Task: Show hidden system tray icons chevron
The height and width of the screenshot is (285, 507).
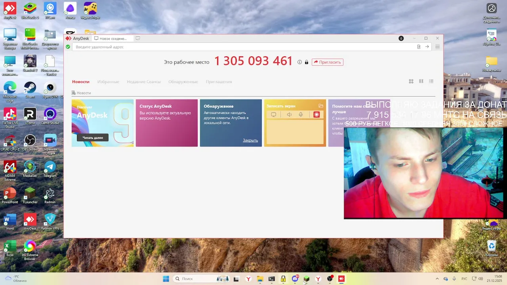Action: point(437,279)
